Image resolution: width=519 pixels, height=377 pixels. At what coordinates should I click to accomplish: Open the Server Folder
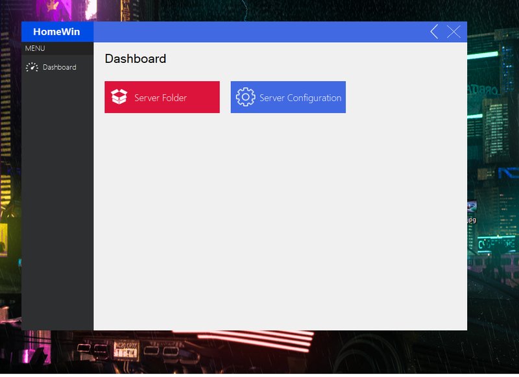161,97
